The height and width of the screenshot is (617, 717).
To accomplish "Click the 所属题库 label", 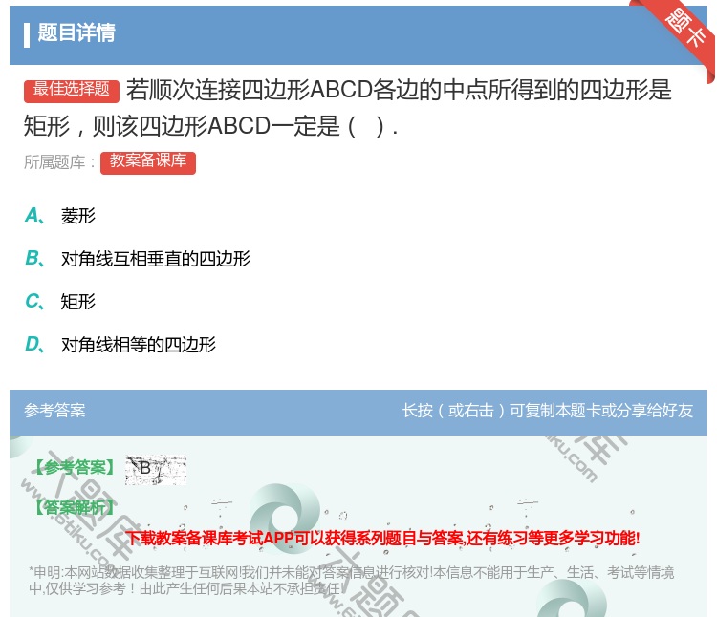I will [59, 162].
